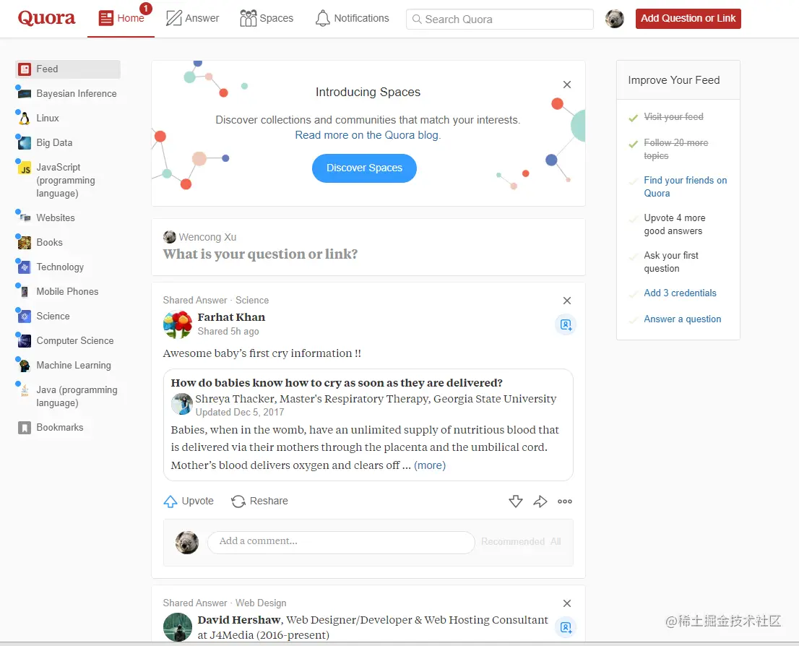Click Ask your first question item
Viewport: 799px width, 646px height.
coord(670,262)
